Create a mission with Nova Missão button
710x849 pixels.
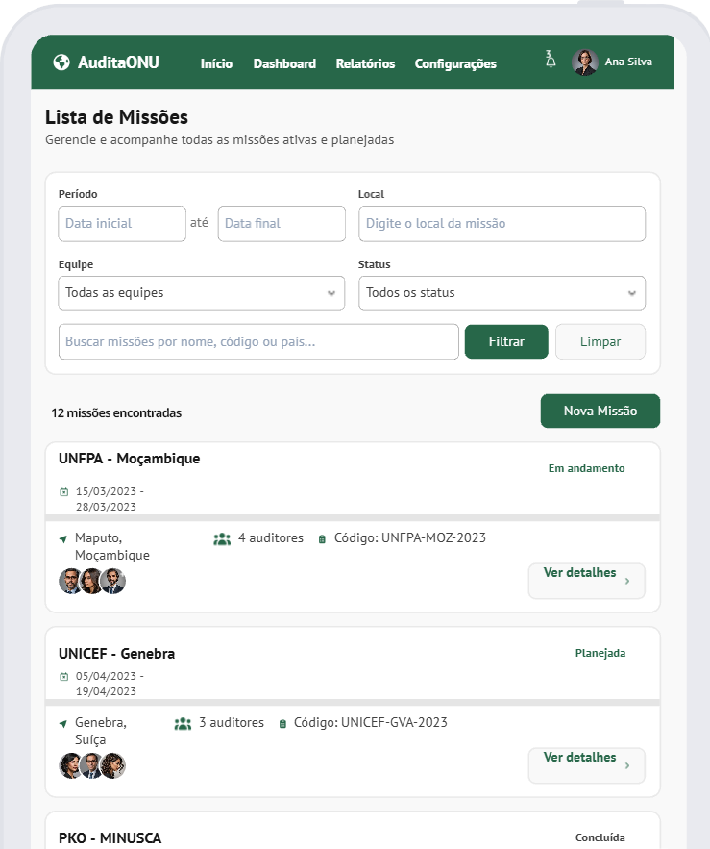pos(600,411)
